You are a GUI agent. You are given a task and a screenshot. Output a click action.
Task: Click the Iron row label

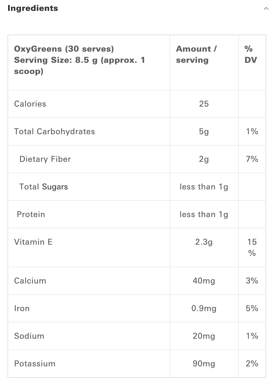(x=22, y=308)
